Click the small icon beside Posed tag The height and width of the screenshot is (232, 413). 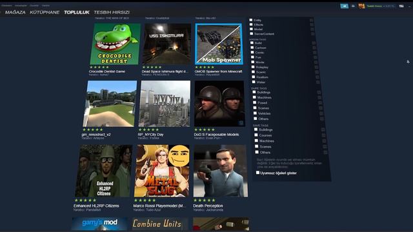(320, 102)
